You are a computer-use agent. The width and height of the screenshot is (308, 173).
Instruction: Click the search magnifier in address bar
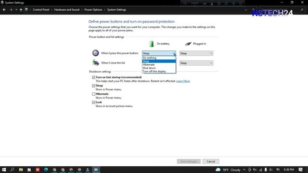coord(302,10)
